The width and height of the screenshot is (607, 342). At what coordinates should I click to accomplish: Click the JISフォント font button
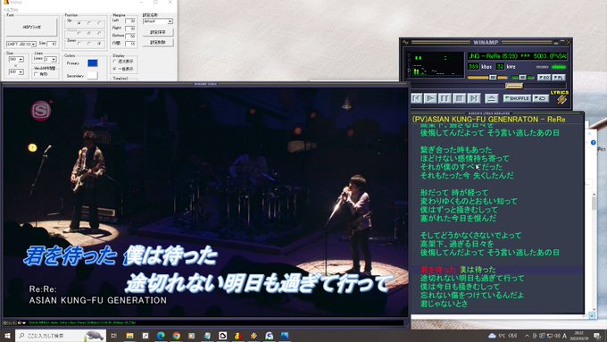pyautogui.click(x=31, y=27)
